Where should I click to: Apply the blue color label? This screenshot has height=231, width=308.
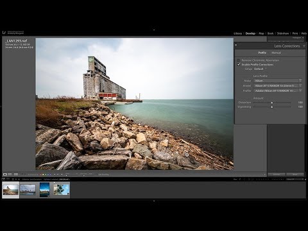[48, 175]
